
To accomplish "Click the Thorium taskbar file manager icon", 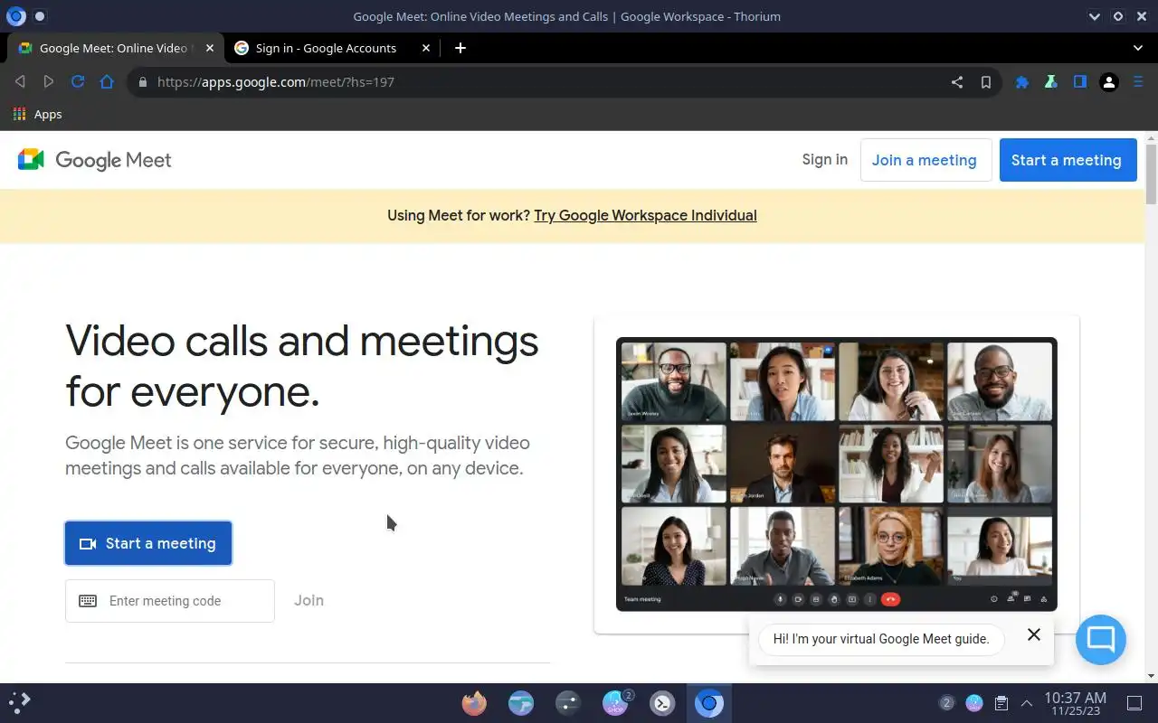I will [x=521, y=702].
